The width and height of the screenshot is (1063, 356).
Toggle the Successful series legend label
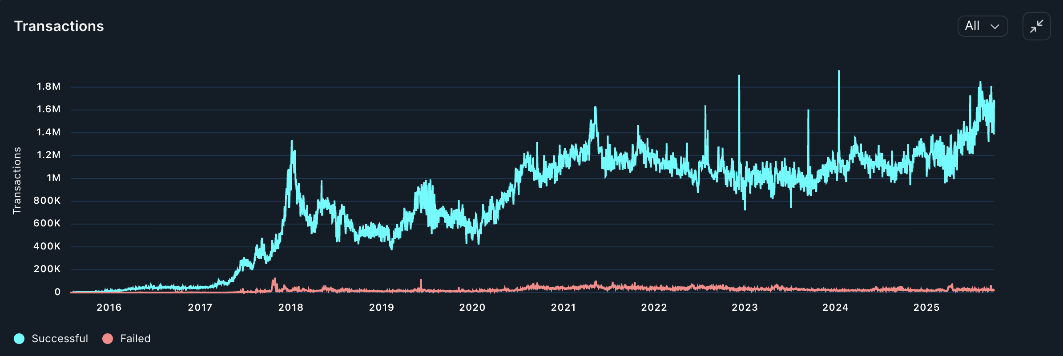[x=60, y=339]
